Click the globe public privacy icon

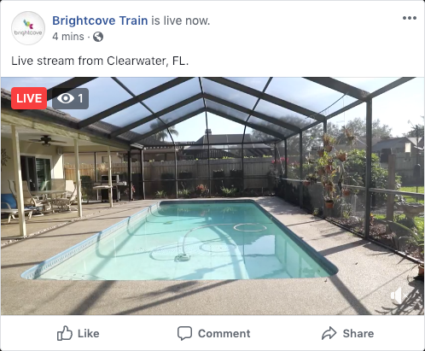[x=98, y=37]
